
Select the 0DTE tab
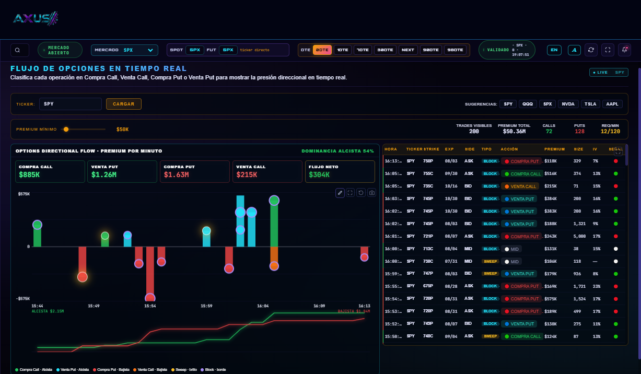coord(322,50)
